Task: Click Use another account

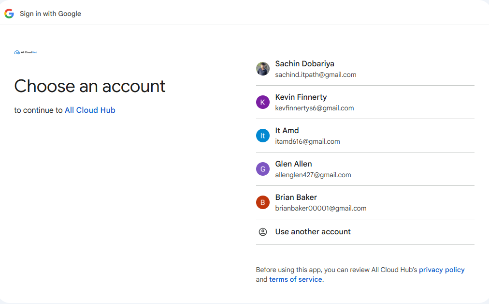Action: point(313,232)
